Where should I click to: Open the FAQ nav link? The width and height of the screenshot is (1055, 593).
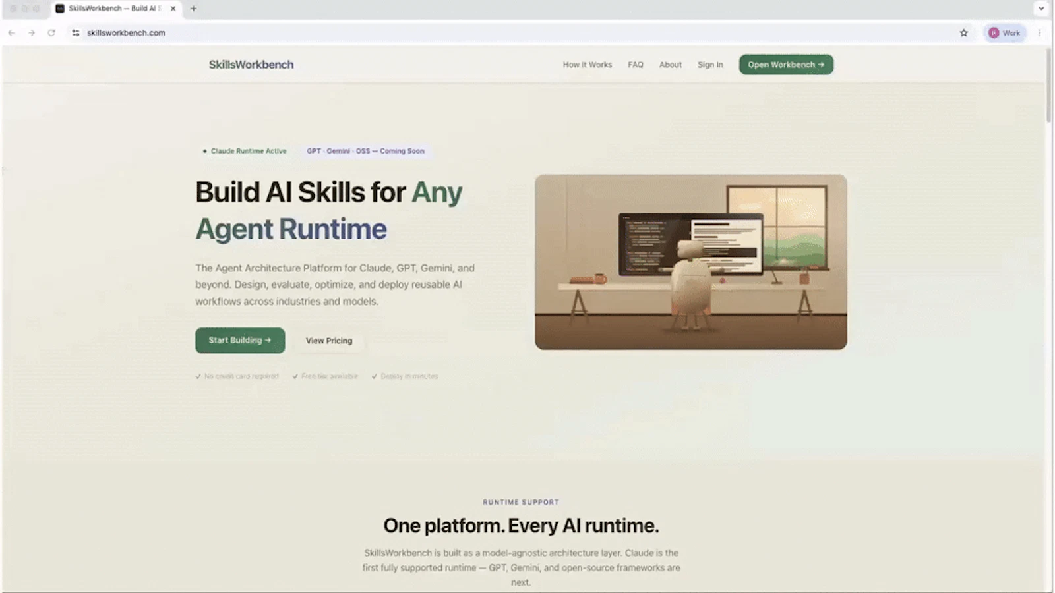[x=636, y=65]
